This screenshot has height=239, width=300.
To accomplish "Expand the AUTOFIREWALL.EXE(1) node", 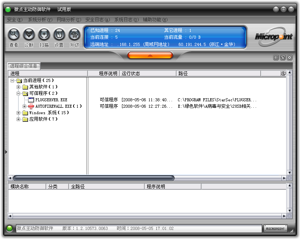I will pos(25,106).
